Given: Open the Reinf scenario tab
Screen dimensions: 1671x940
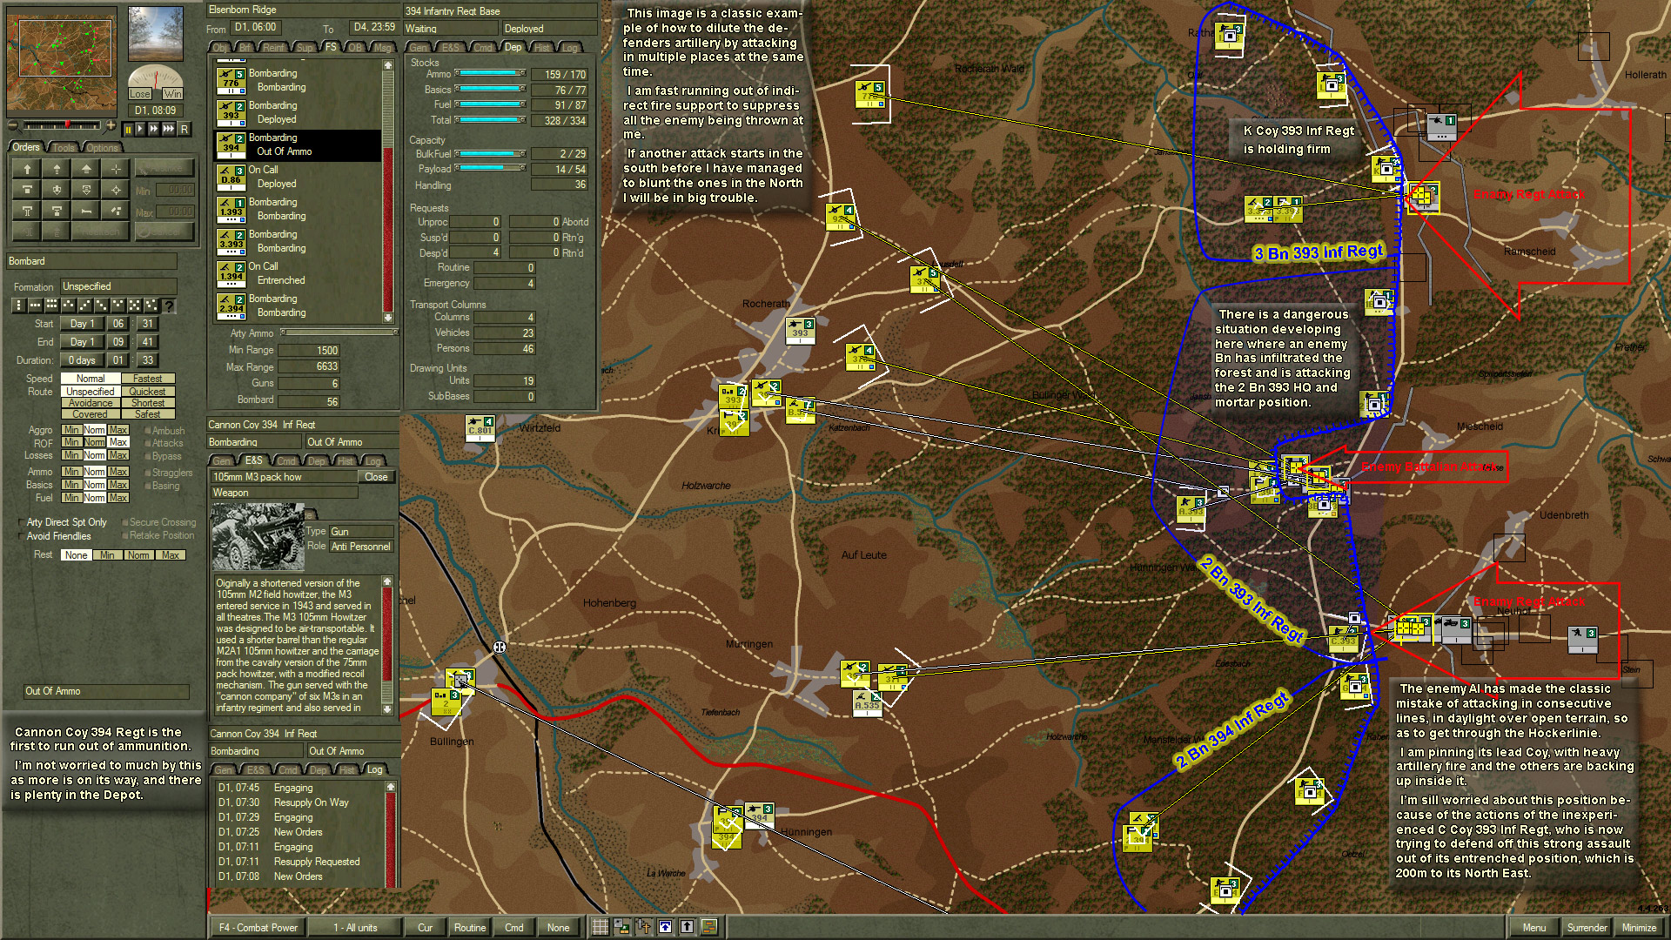Looking at the screenshot, I should (273, 48).
